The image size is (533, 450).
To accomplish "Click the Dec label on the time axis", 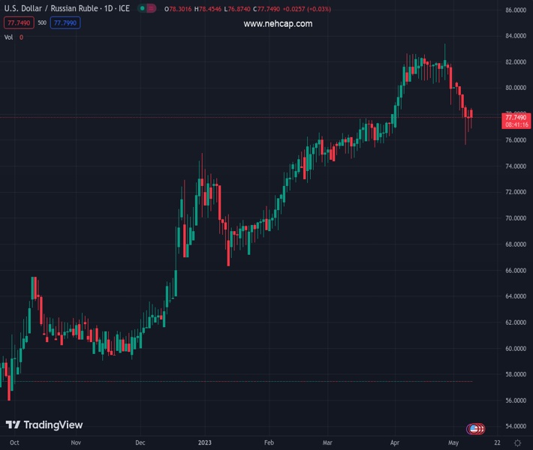I will [x=141, y=444].
